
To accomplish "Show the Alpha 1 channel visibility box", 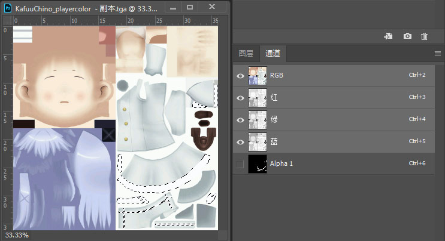I will [x=240, y=164].
